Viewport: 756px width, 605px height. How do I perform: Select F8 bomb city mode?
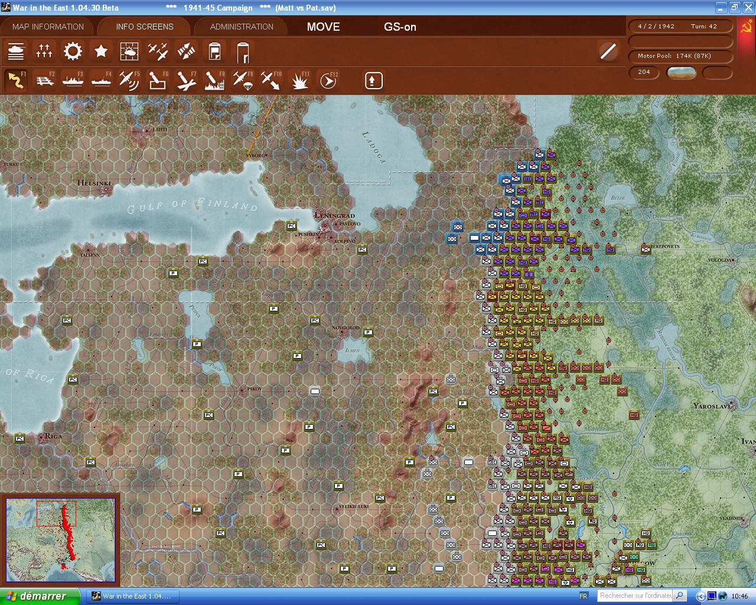[x=214, y=80]
